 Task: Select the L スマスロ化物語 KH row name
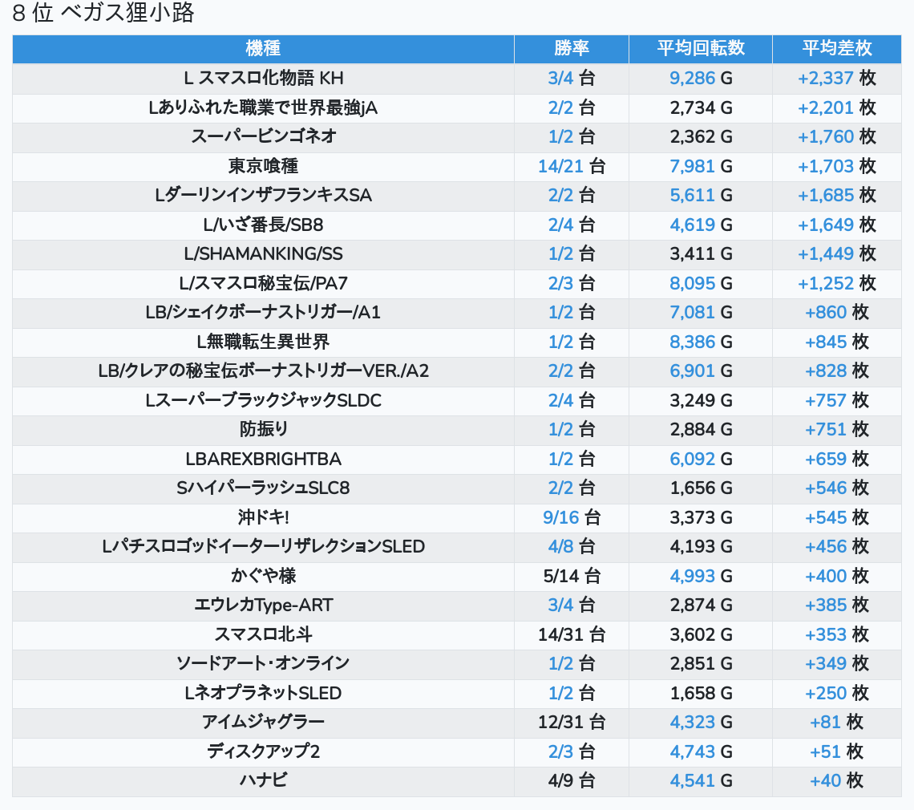tap(263, 78)
